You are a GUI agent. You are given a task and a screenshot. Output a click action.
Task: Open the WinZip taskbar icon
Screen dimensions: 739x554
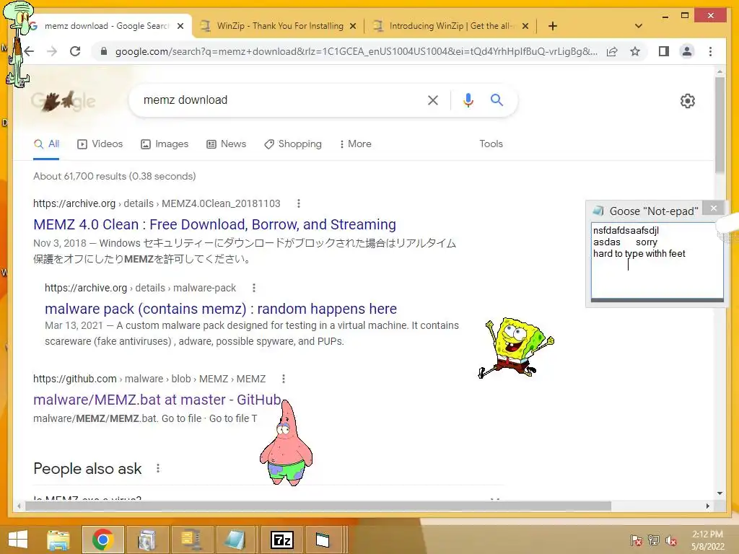coord(191,540)
